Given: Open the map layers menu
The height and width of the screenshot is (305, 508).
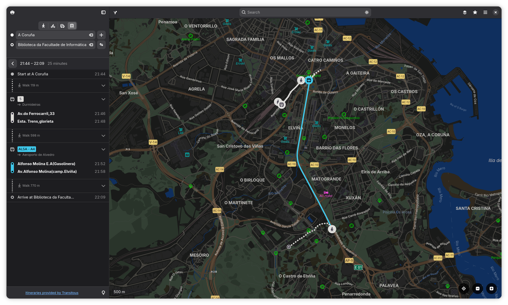Looking at the screenshot, I should tap(465, 12).
